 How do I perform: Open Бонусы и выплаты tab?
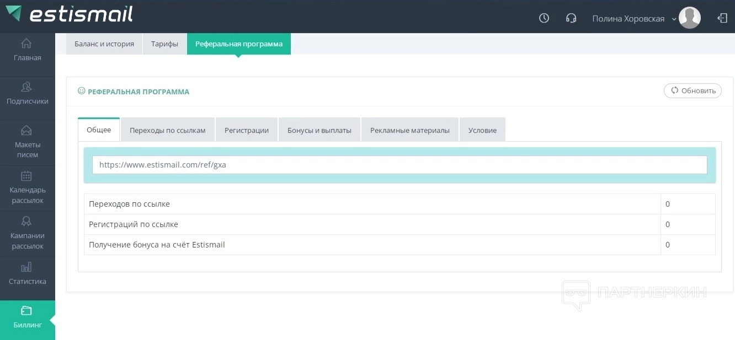[x=319, y=130]
